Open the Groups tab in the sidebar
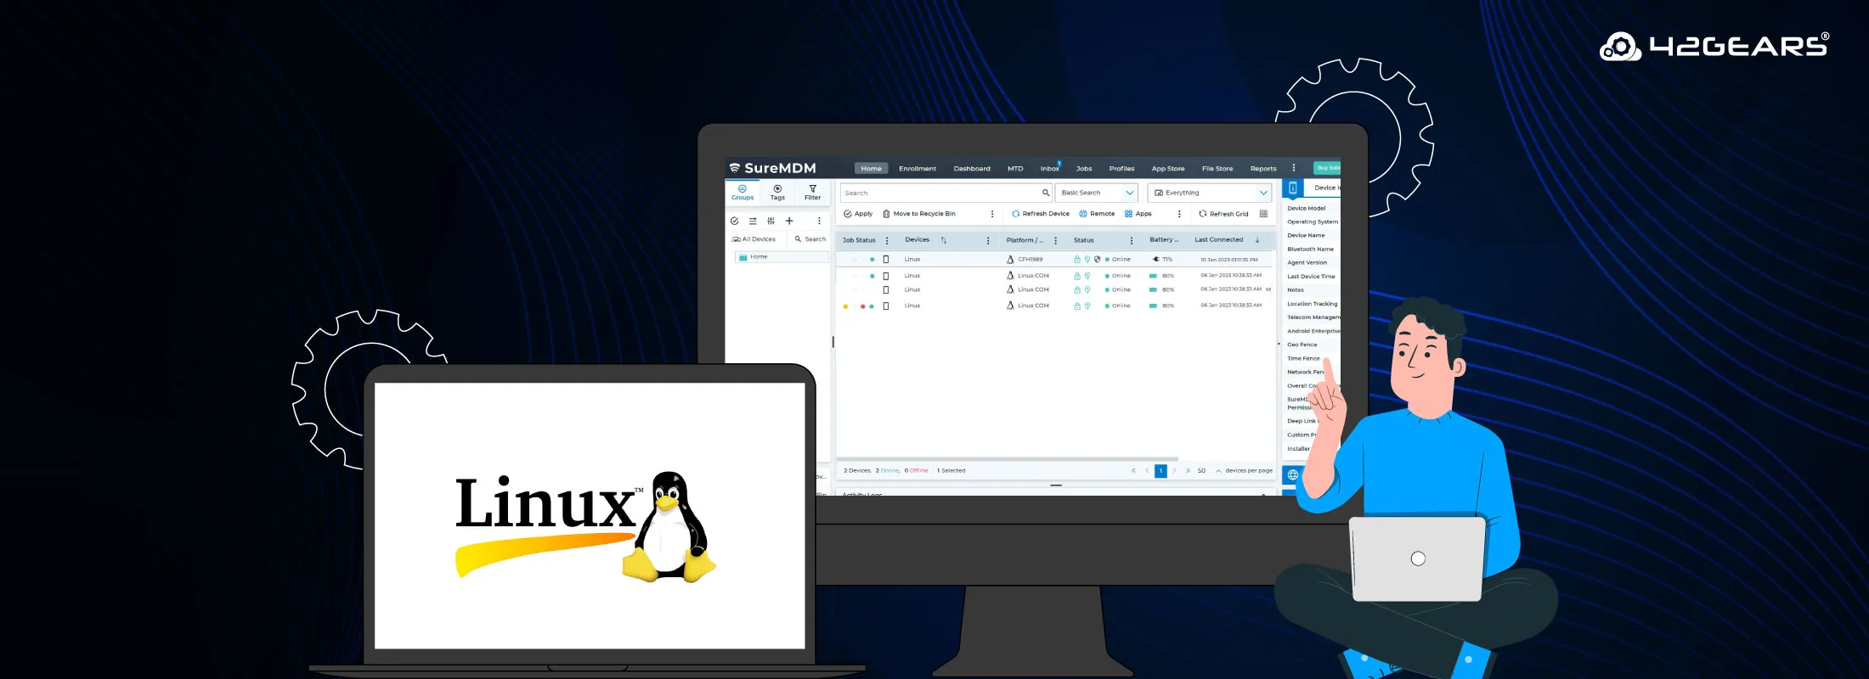The height and width of the screenshot is (679, 1869). [743, 193]
